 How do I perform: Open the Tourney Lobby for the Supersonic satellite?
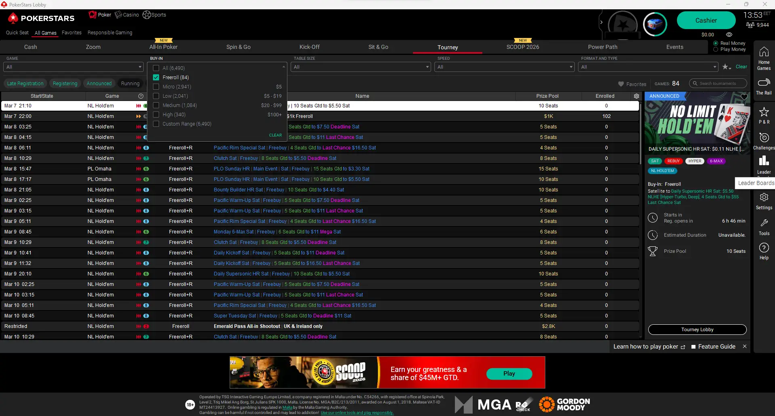coord(697,329)
